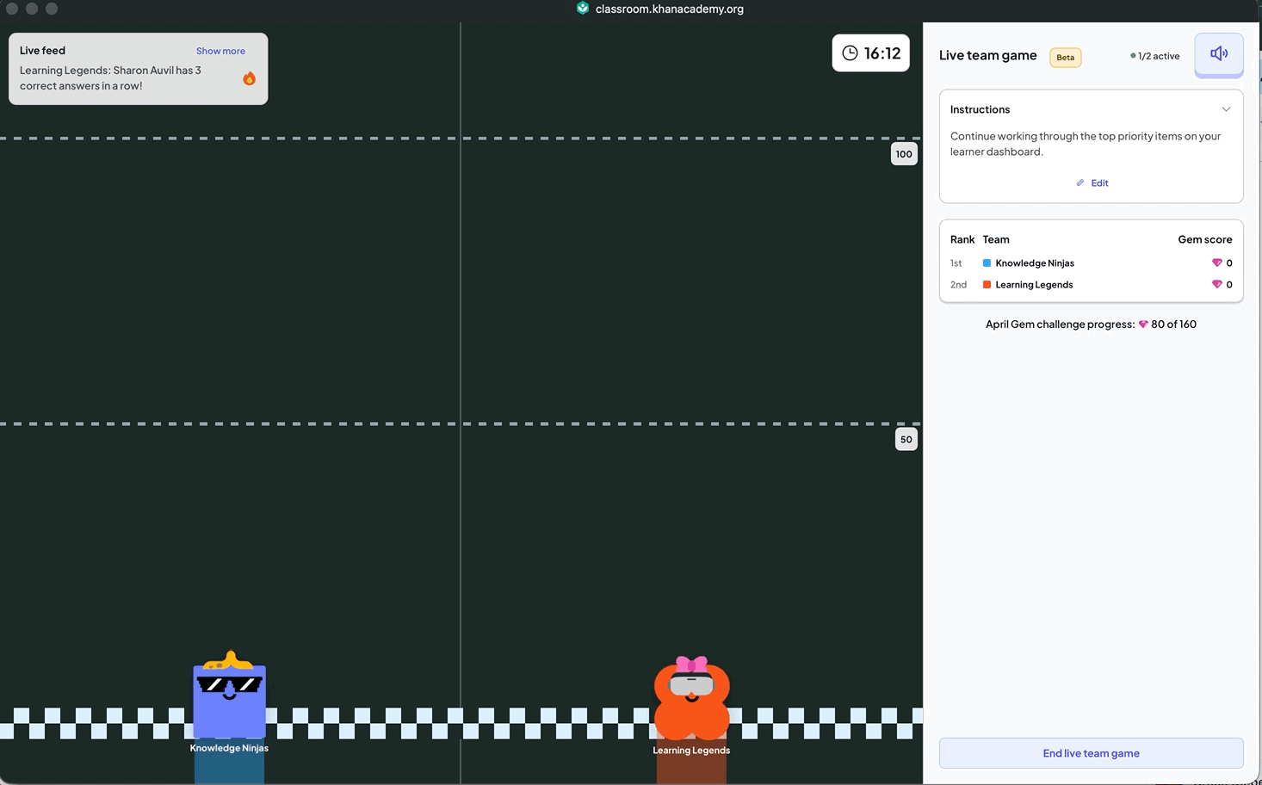
Task: Click the gem icon in Knowledge Ninjas row
Action: point(1216,263)
